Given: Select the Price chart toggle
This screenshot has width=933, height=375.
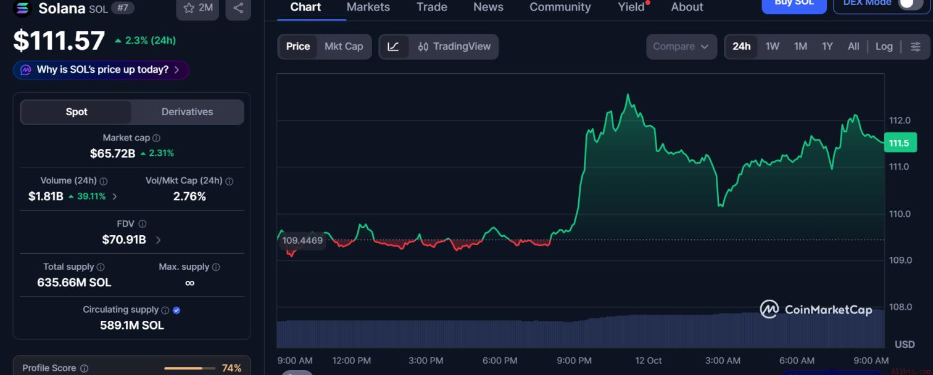Looking at the screenshot, I should point(298,47).
